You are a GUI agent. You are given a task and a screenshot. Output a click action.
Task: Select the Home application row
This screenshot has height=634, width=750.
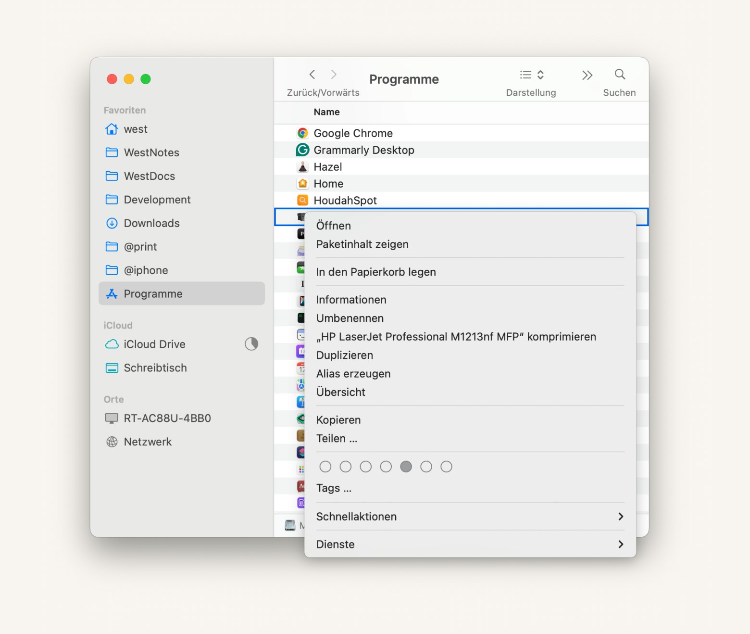pyautogui.click(x=461, y=184)
